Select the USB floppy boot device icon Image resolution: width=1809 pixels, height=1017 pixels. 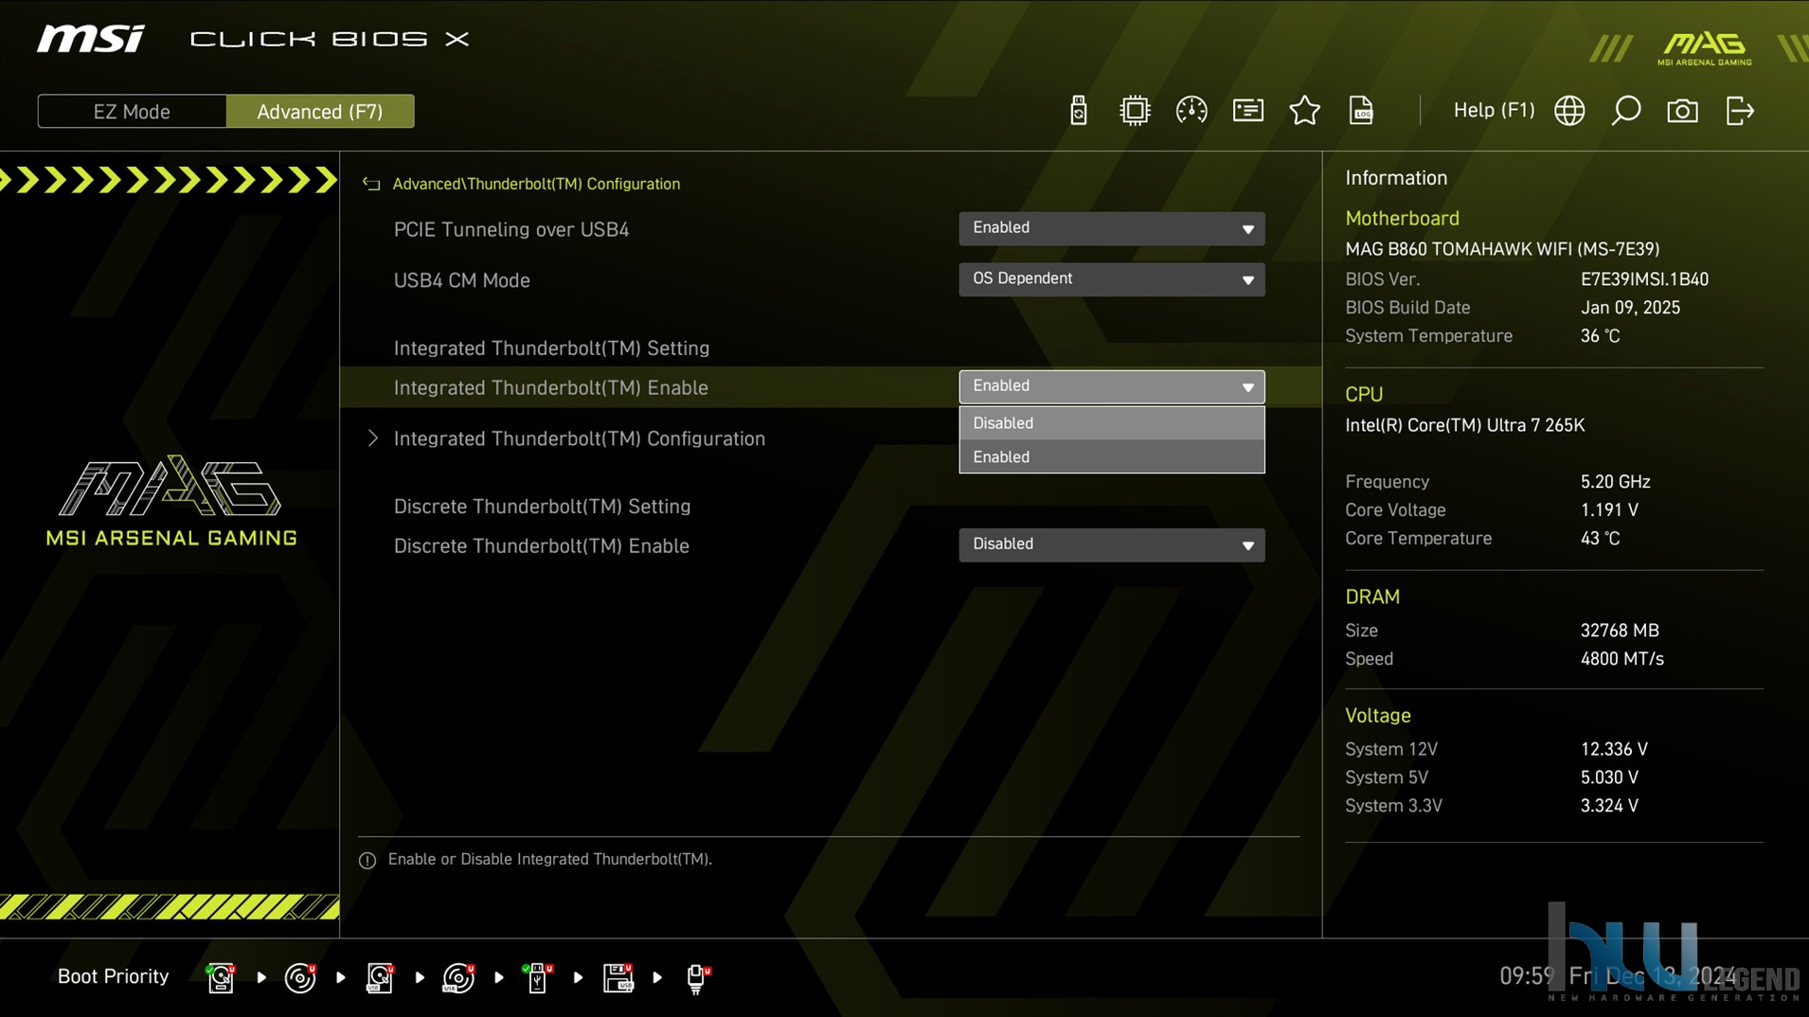click(618, 977)
